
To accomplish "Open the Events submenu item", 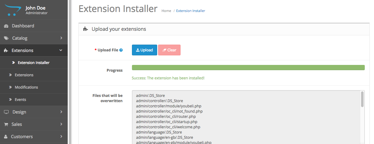I will coord(20,100).
